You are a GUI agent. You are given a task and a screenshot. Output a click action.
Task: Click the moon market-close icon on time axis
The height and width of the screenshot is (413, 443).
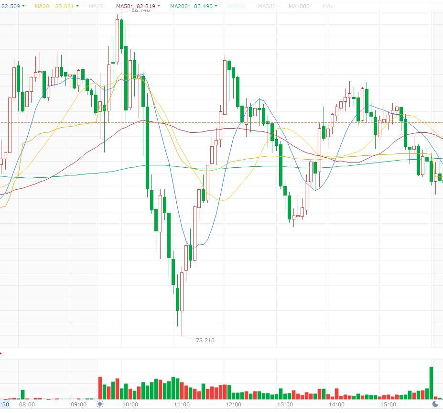(435, 404)
